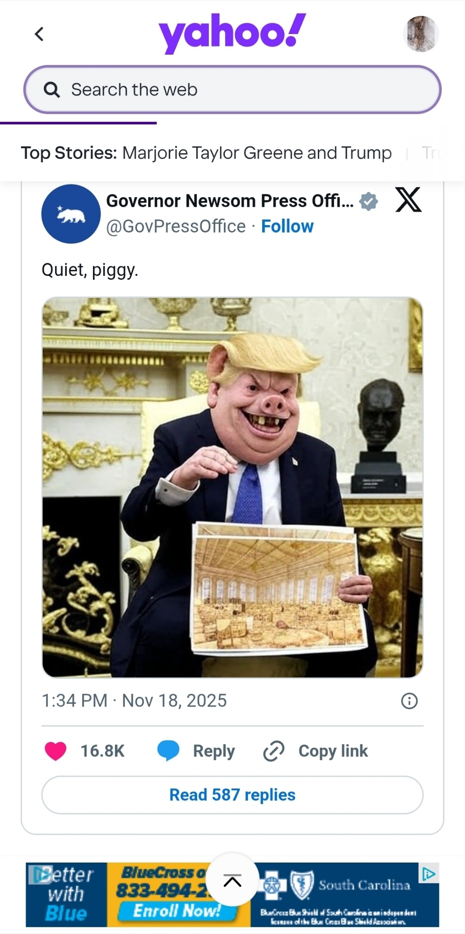Tap the scroll-to-top arrow button

232,880
